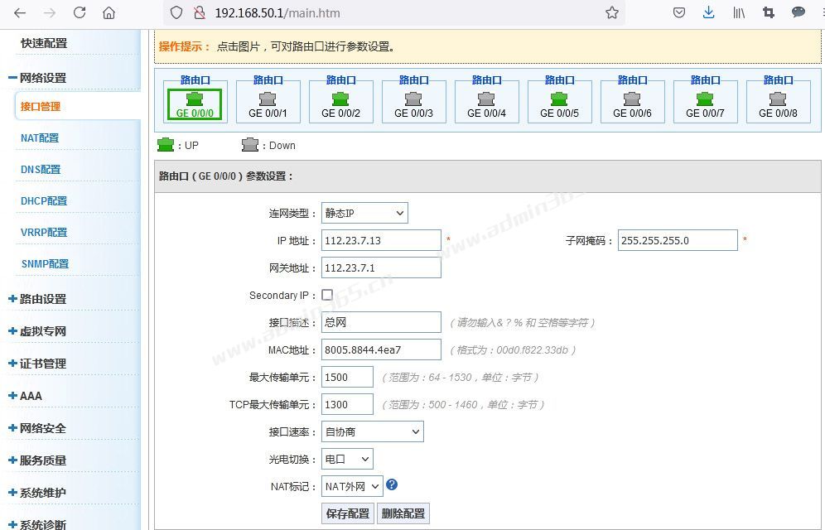Screen dimensions: 825x530
Task: Click the 子网掩码 field with 255.255.255.0
Action: pos(678,240)
